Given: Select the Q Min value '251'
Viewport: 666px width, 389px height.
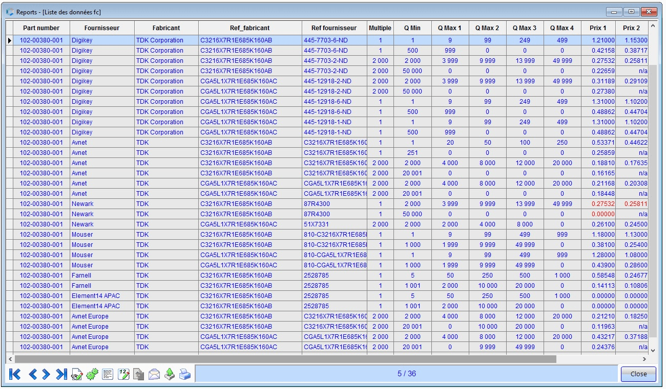Looking at the screenshot, I should click(x=412, y=153).
